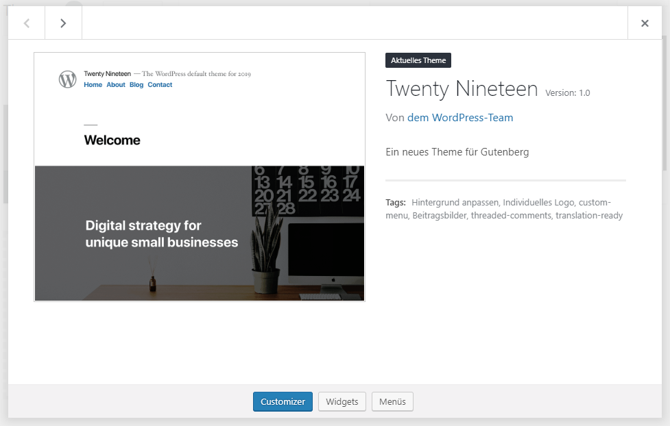This screenshot has height=426, width=670.
Task: Click the 'translation-ready' tag text
Action: pyautogui.click(x=589, y=216)
